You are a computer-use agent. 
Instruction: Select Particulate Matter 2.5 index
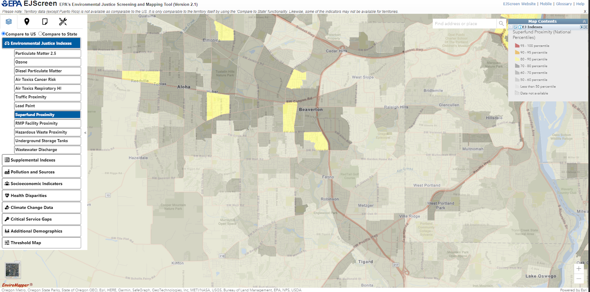tap(48, 53)
